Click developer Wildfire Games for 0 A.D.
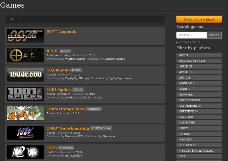The image size is (228, 161). click(x=75, y=59)
